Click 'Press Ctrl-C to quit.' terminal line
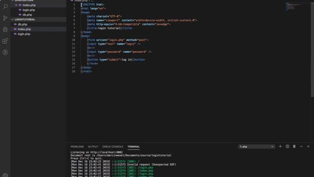This screenshot has height=177, width=314. tap(86, 158)
